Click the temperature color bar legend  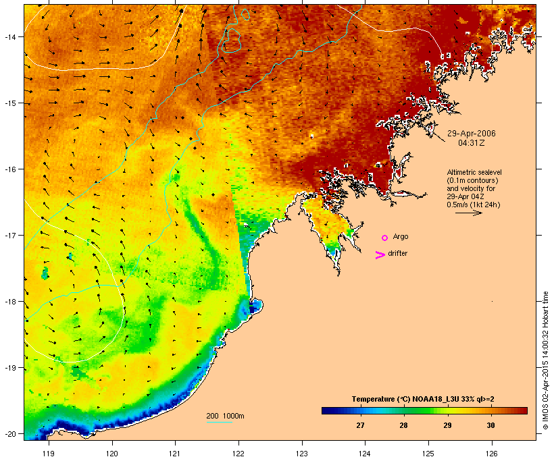click(424, 410)
